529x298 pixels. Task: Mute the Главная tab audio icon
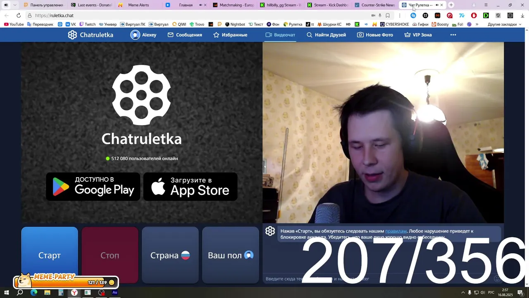point(201,5)
